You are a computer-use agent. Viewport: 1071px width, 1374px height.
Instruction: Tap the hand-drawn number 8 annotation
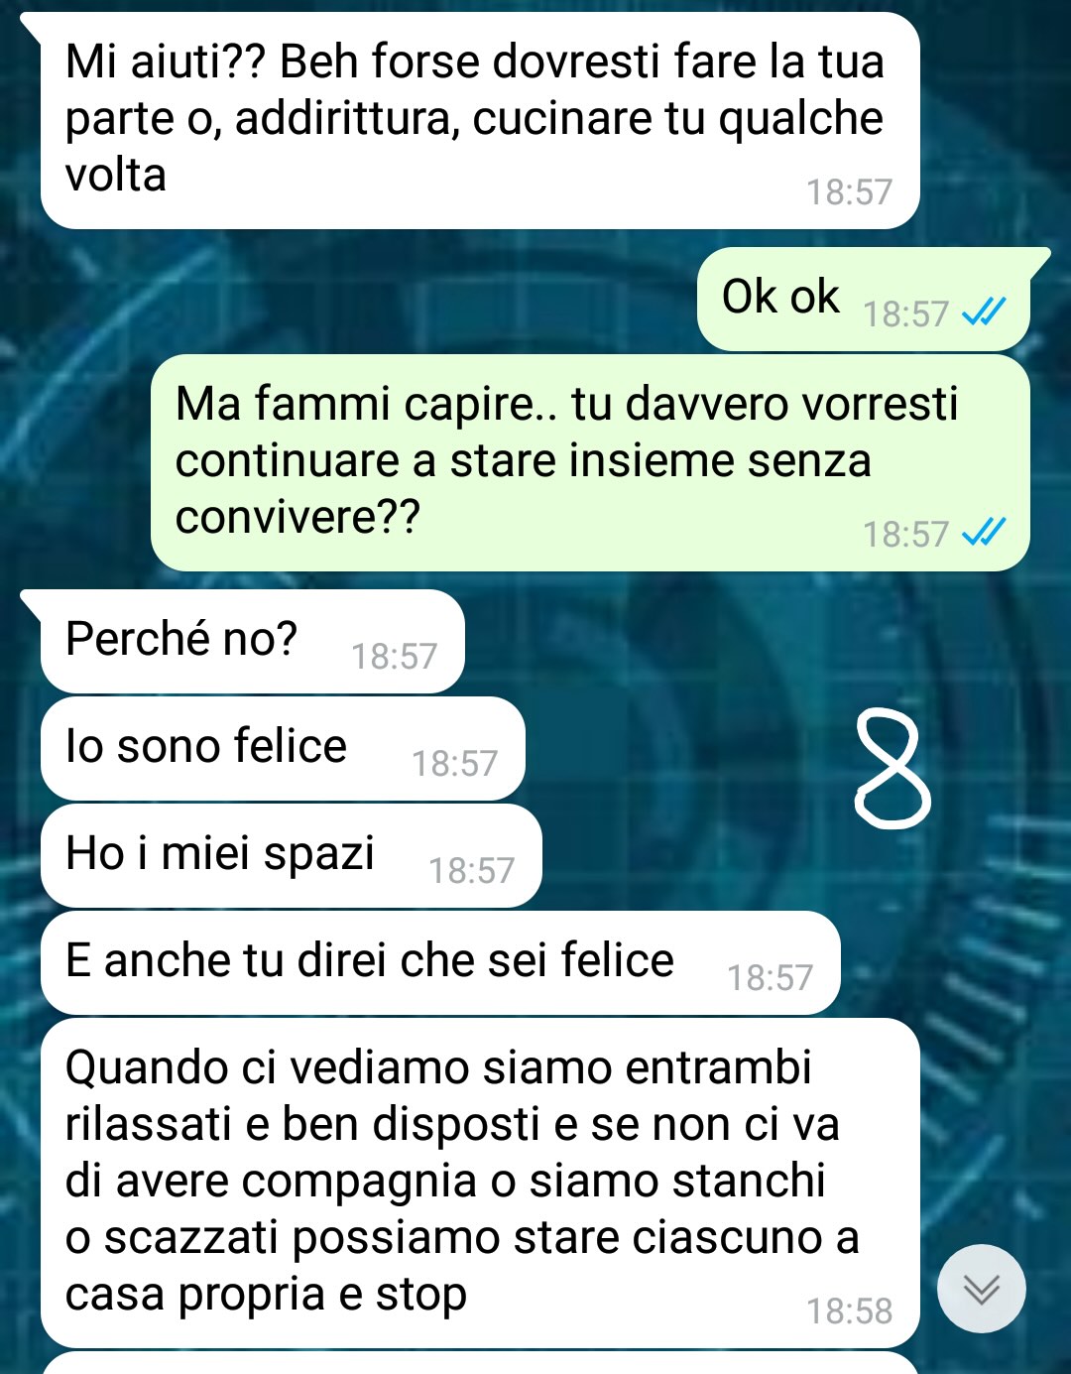tap(892, 771)
